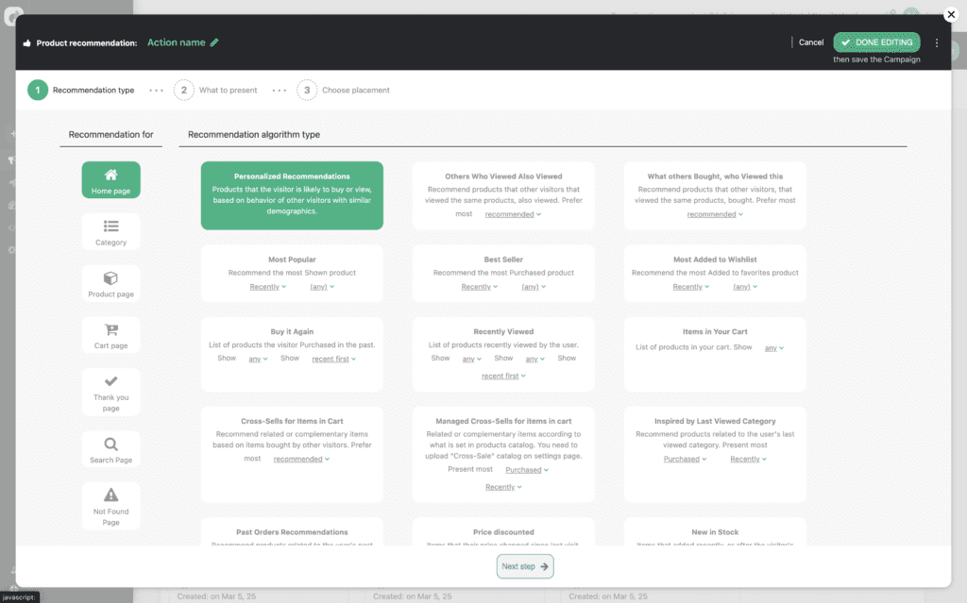Click the Next step button
The height and width of the screenshot is (603, 967).
pos(525,566)
